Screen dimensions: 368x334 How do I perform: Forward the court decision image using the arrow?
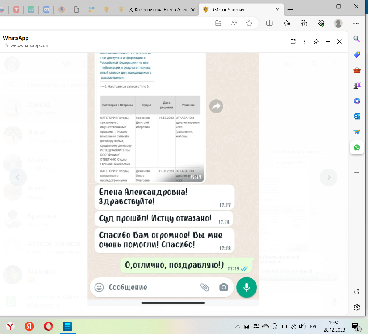click(x=216, y=106)
